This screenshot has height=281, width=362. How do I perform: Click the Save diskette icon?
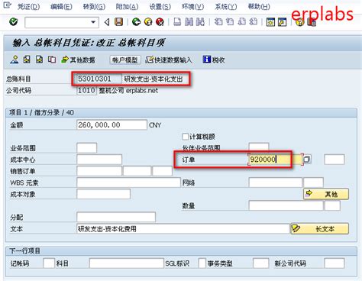pos(118,22)
